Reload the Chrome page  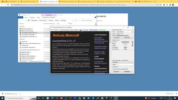(x=8, y=5)
